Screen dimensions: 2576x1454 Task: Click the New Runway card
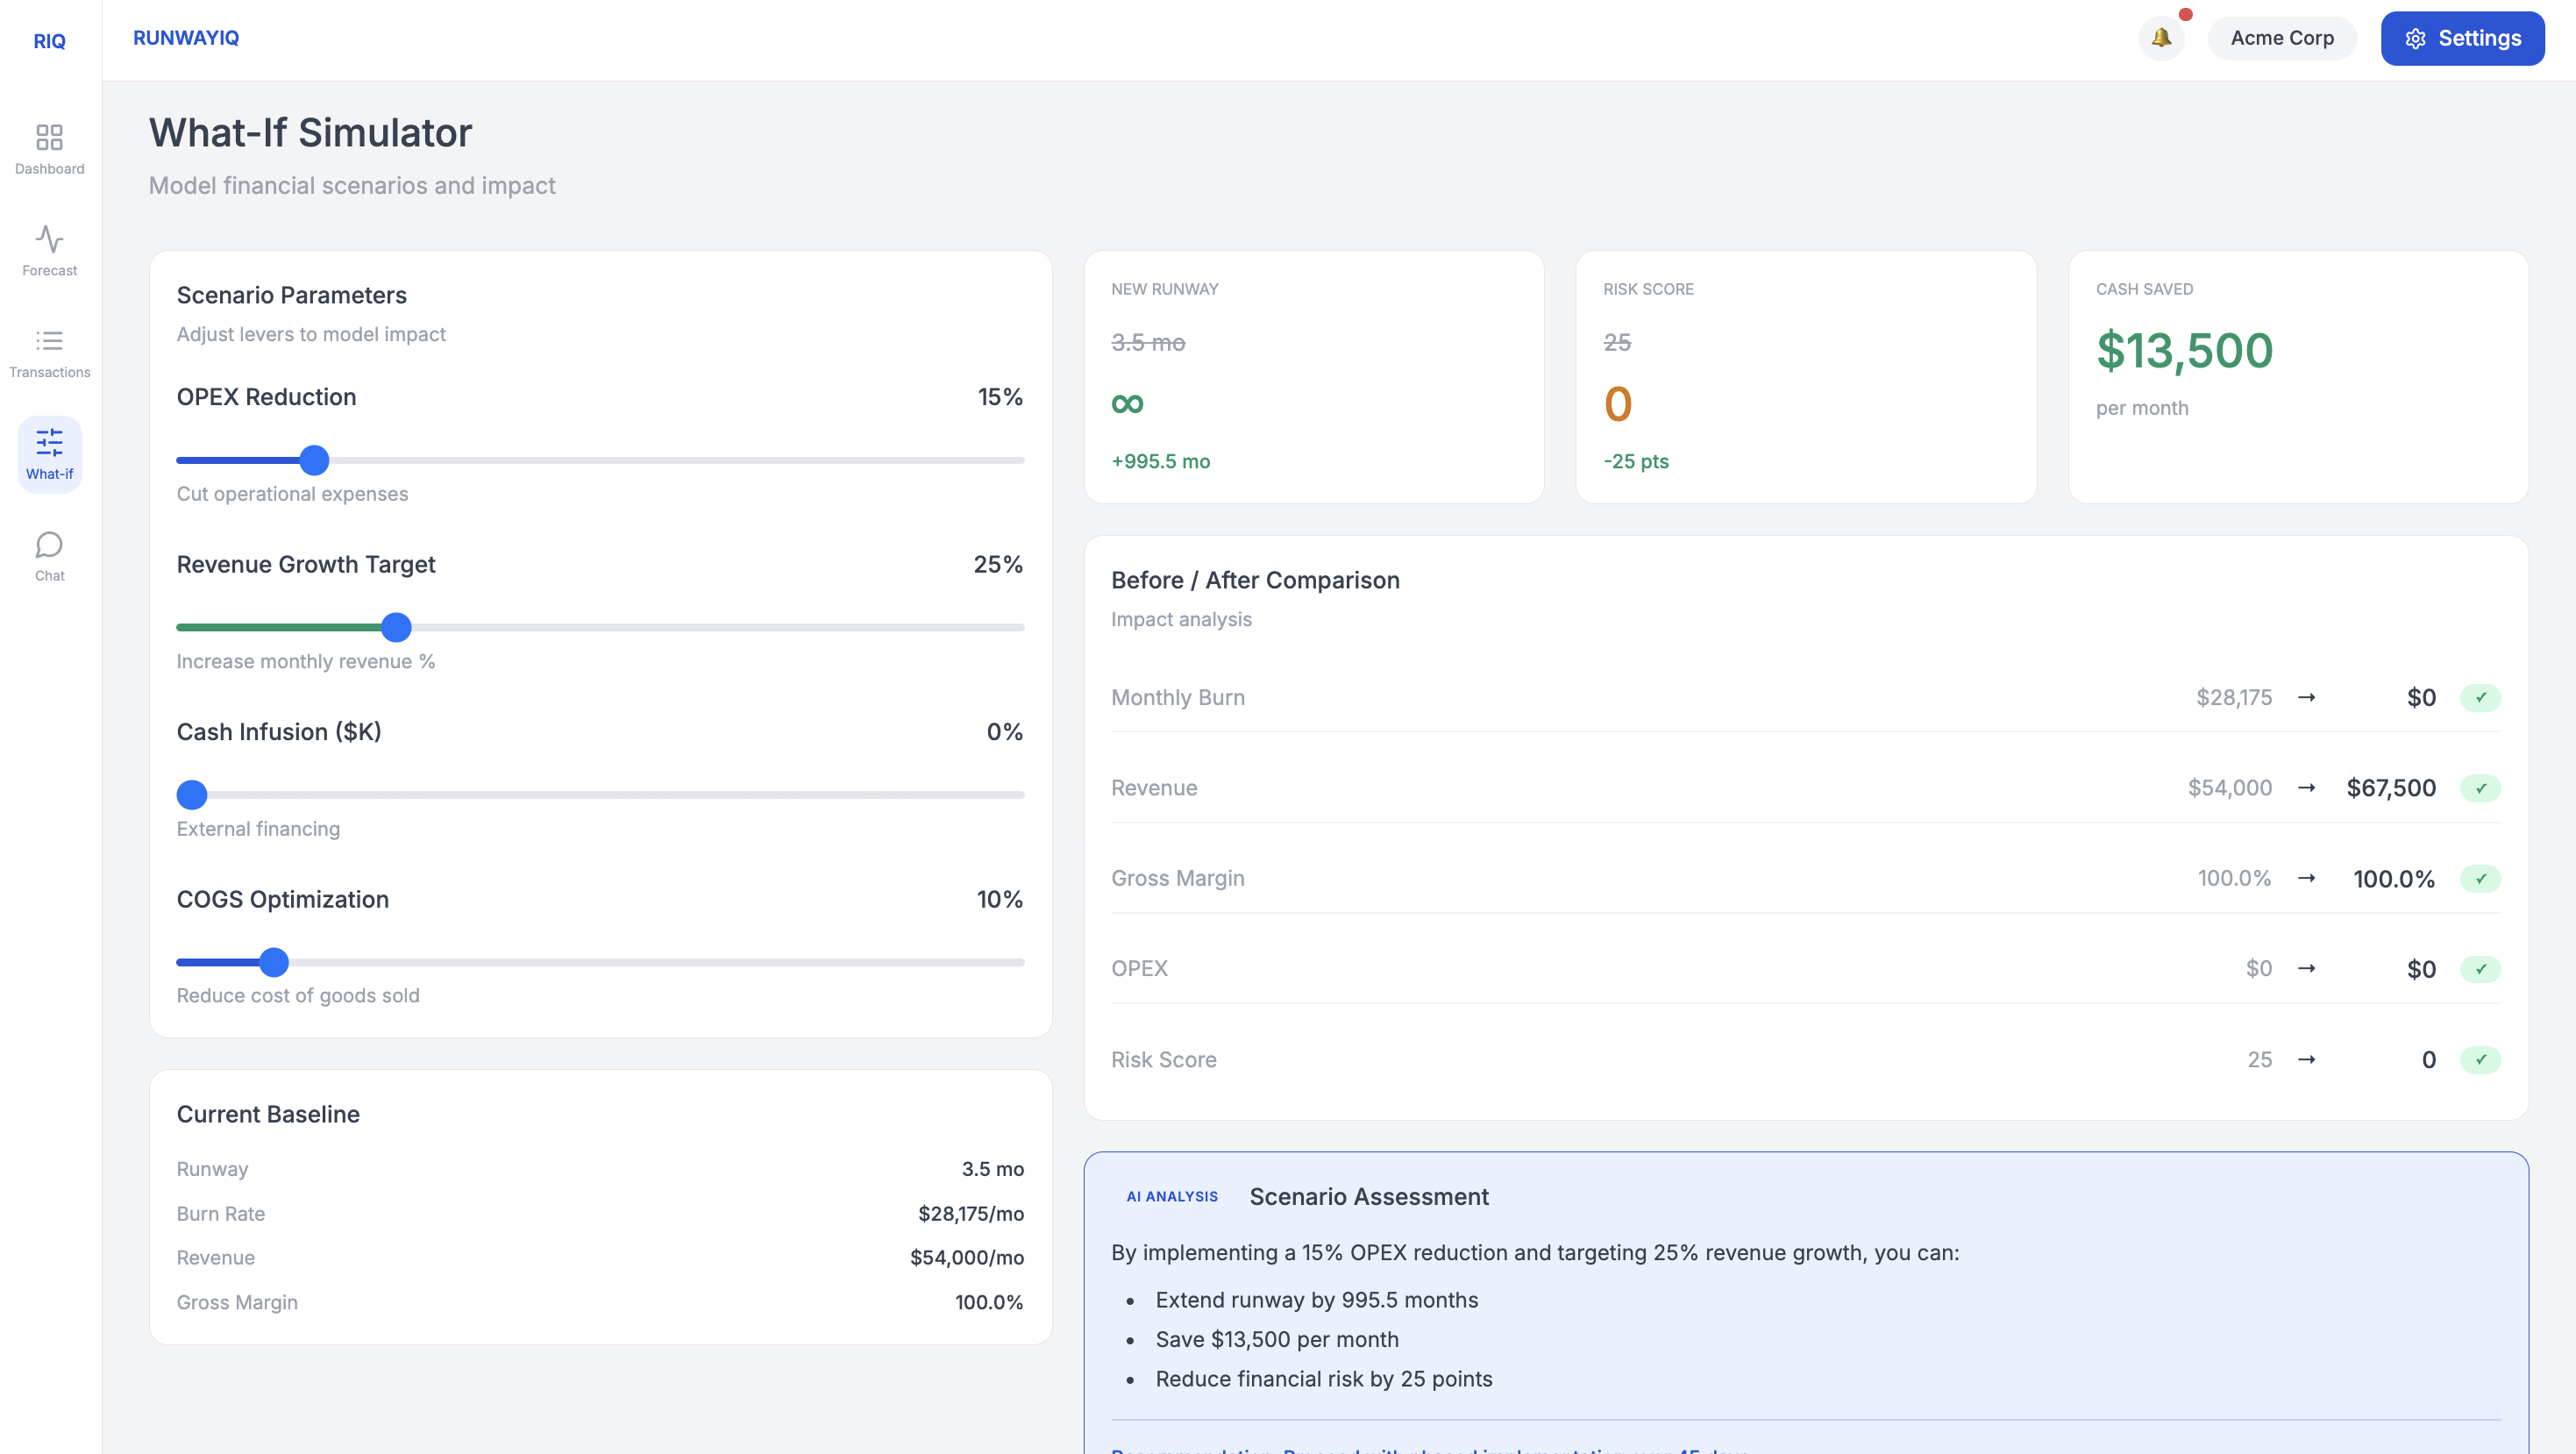(x=1313, y=376)
